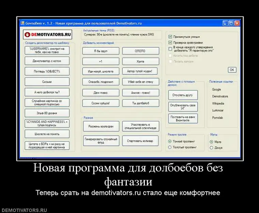Image resolution: width=259 pixels, height=213 pixels.
Task: Uncheck 'Проверка орфографии' option
Action: (x=170, y=43)
